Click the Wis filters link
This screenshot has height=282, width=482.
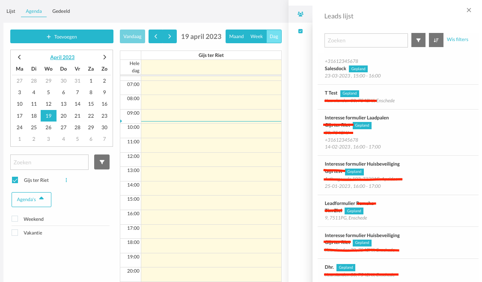pos(458,39)
